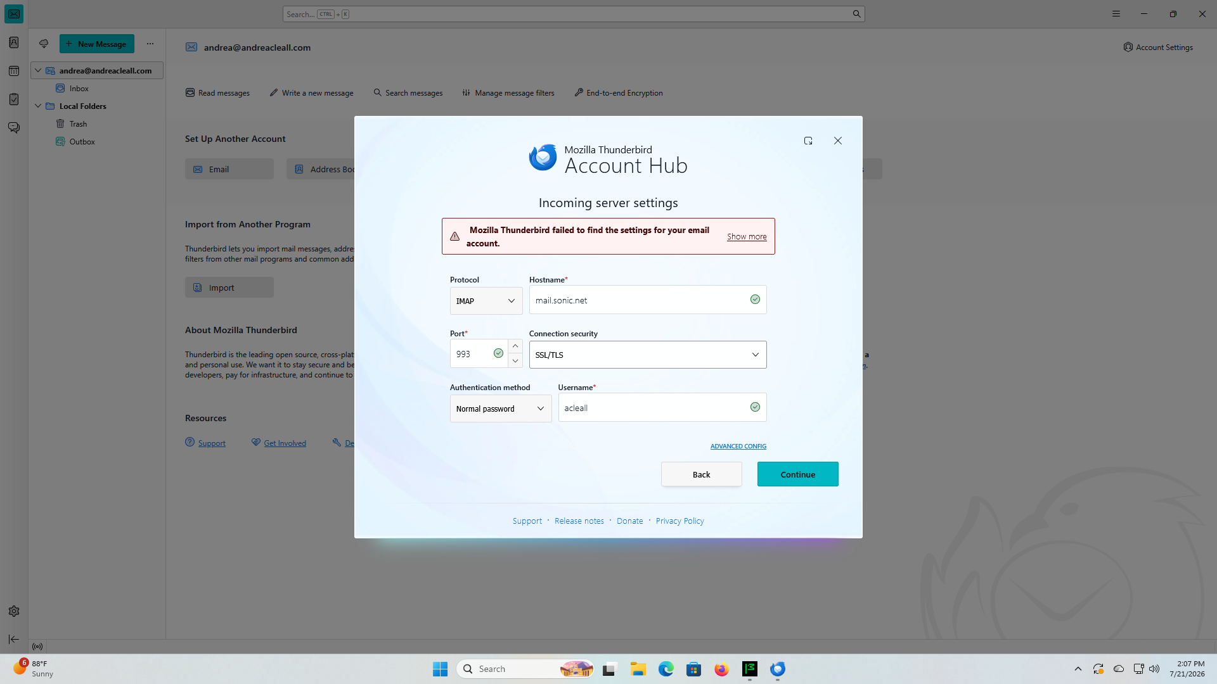Open PyCharm from the taskbar
This screenshot has width=1217, height=684.
[750, 669]
